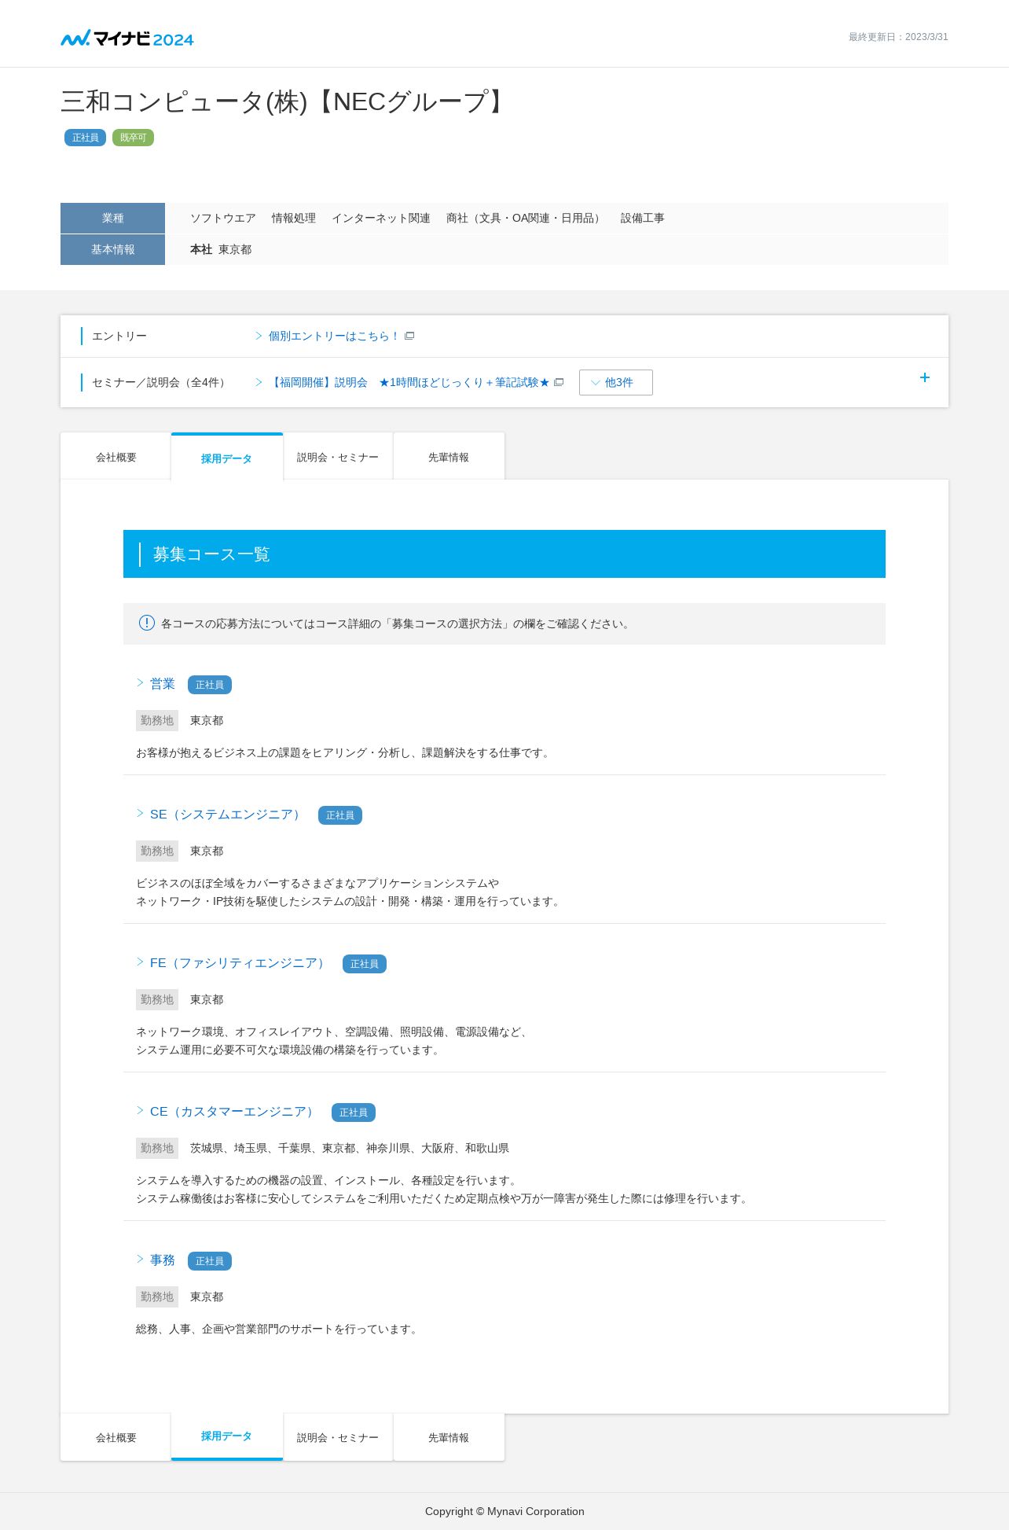Click the 基本情報 row header

[112, 249]
